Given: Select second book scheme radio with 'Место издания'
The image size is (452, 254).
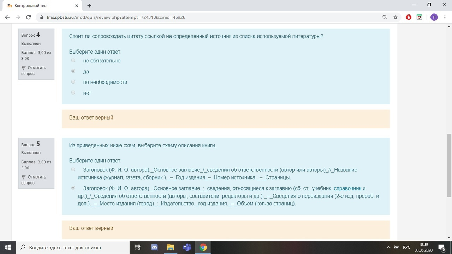Looking at the screenshot, I should [x=73, y=188].
